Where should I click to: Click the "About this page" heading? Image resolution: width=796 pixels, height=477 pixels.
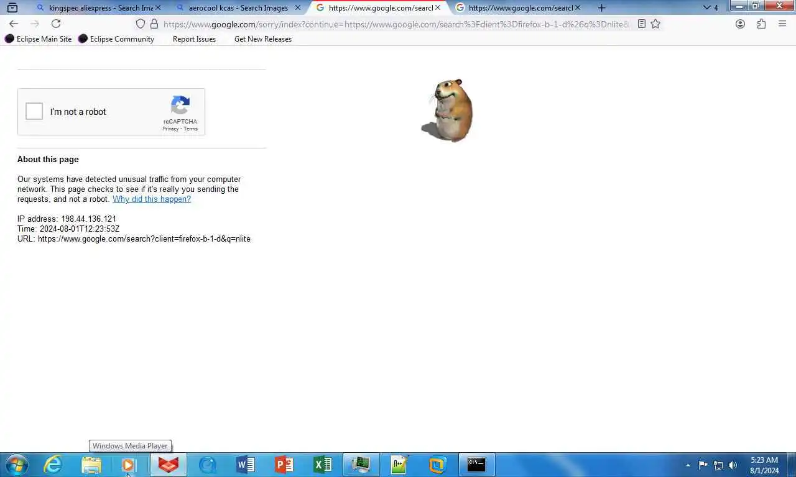coord(48,160)
